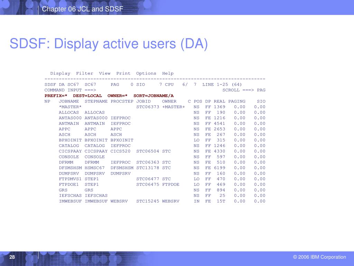Click the PROCSTEP column header
This screenshot has width=354, height=266.
tap(122, 101)
